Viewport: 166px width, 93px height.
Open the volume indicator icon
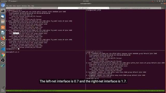click(160, 1)
